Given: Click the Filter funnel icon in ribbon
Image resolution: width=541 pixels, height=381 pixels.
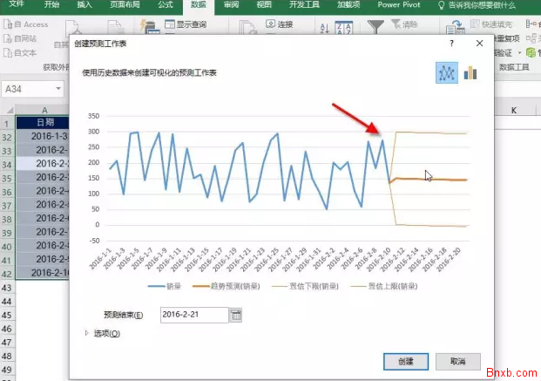Looking at the screenshot, I should point(375,27).
